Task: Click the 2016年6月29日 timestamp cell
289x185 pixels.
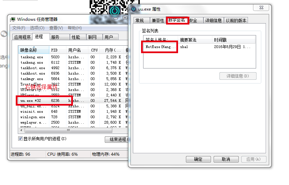Action: tap(232, 47)
